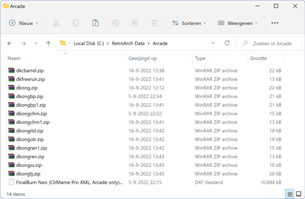This screenshot has width=305, height=199.
Task: Switch to large thumbnails view icon
Action: click(298, 194)
